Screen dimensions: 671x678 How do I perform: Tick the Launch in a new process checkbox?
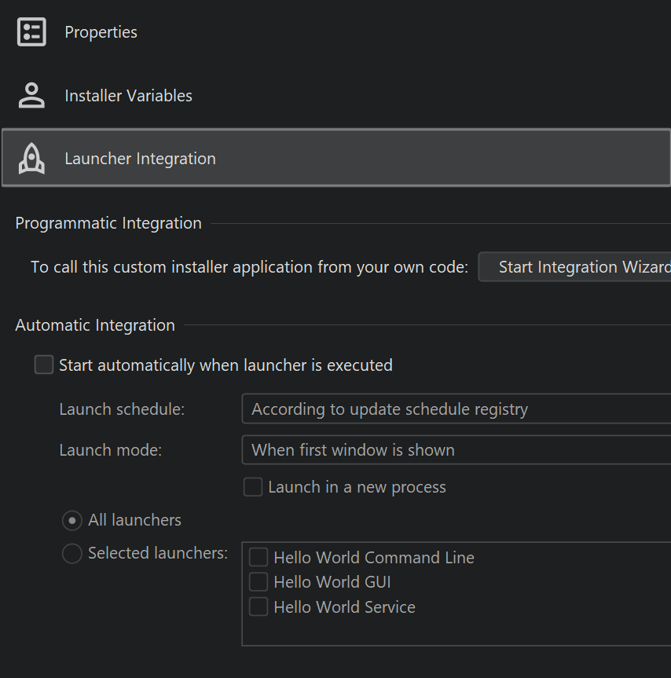click(x=253, y=487)
